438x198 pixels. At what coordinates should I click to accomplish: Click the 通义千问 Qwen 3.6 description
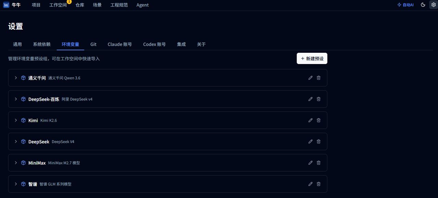point(64,78)
